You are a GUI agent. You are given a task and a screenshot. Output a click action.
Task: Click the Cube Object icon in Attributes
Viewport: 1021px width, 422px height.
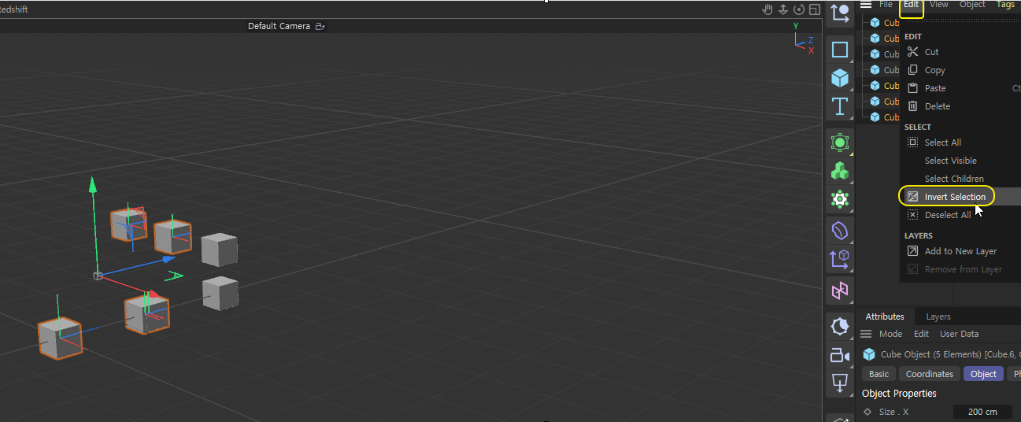point(869,354)
